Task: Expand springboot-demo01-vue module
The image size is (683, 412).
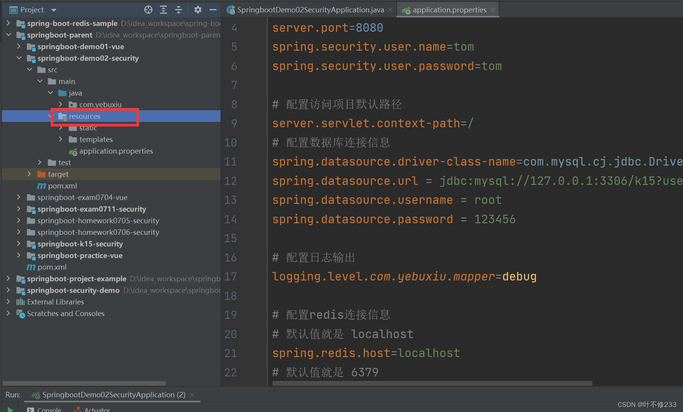Action: click(x=19, y=46)
